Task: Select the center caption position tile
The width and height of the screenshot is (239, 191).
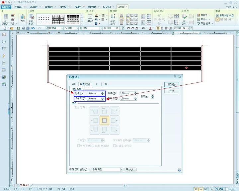Action: [105, 121]
